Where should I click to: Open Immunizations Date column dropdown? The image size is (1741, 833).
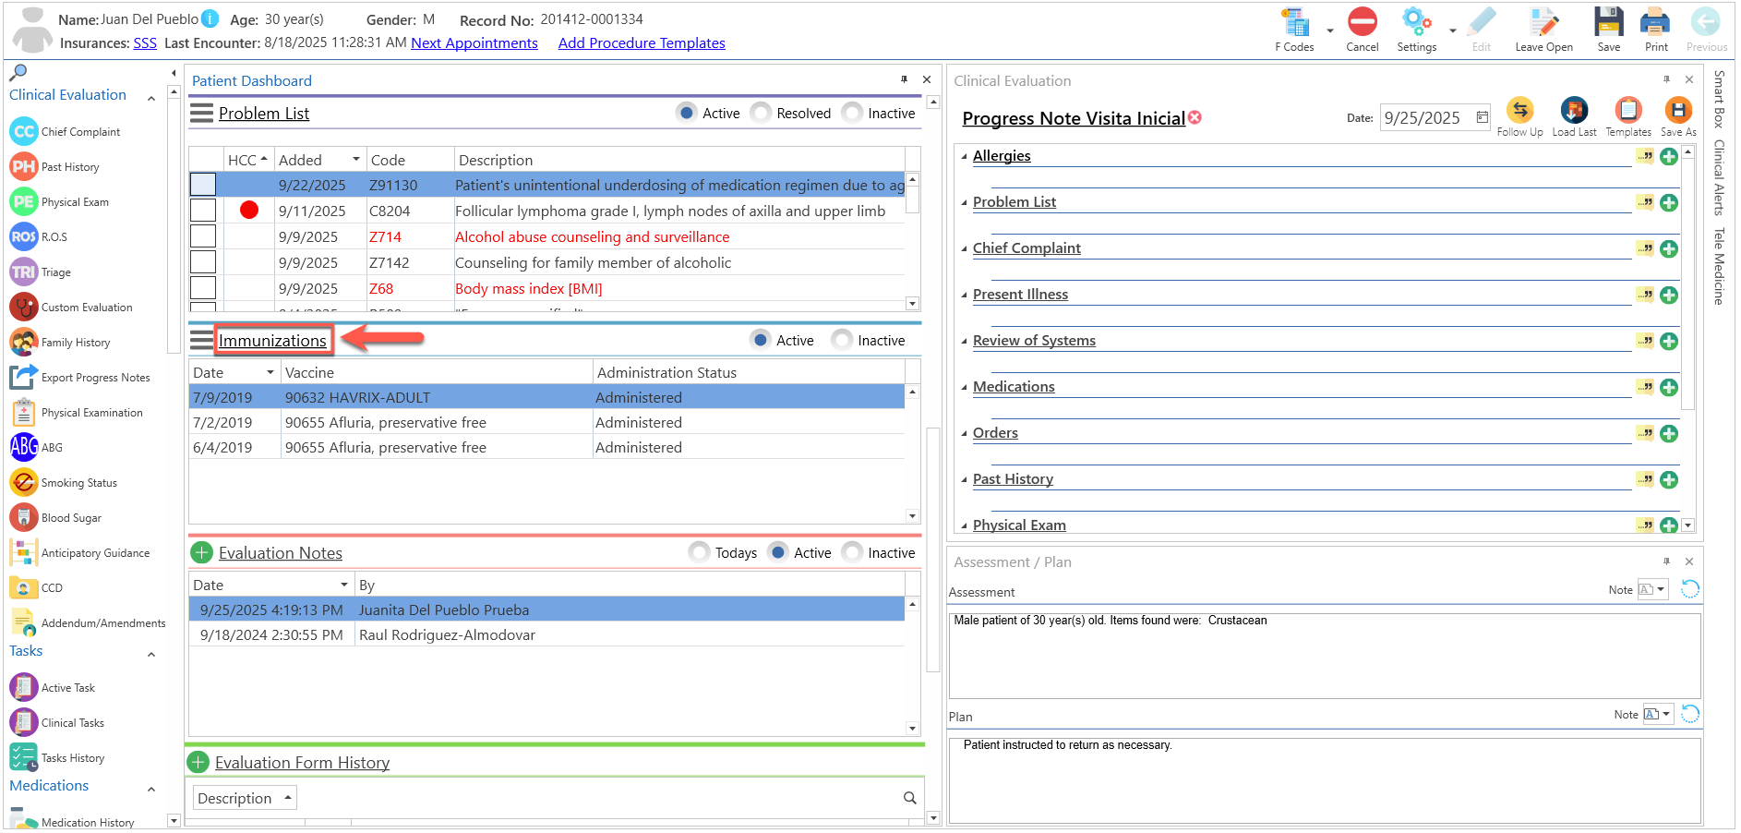pyautogui.click(x=270, y=372)
